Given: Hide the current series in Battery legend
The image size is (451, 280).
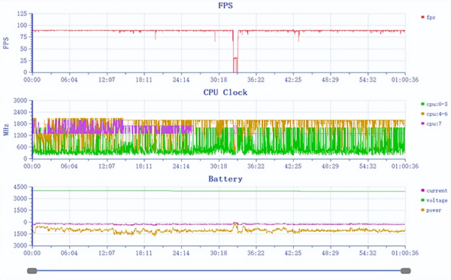Looking at the screenshot, I should click(x=434, y=190).
